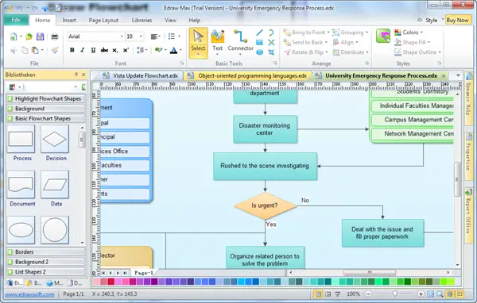Screen dimensions: 477x303
Task: Select the Data parallelogram shape
Action: (x=55, y=189)
